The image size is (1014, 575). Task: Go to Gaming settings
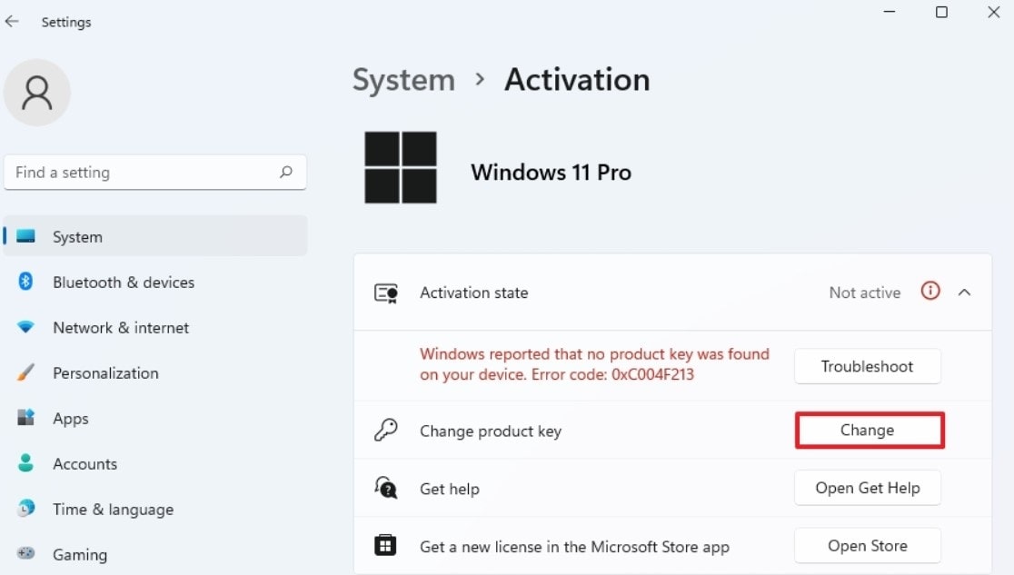click(79, 554)
